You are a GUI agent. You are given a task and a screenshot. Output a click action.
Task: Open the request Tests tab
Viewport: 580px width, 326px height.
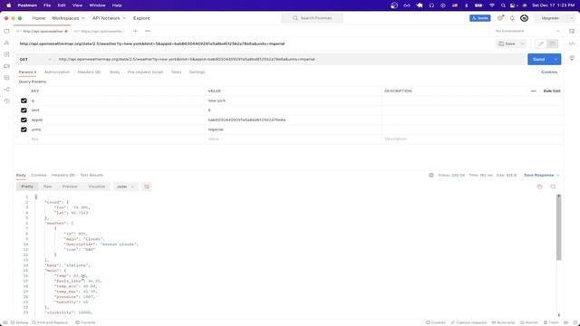pyautogui.click(x=176, y=72)
